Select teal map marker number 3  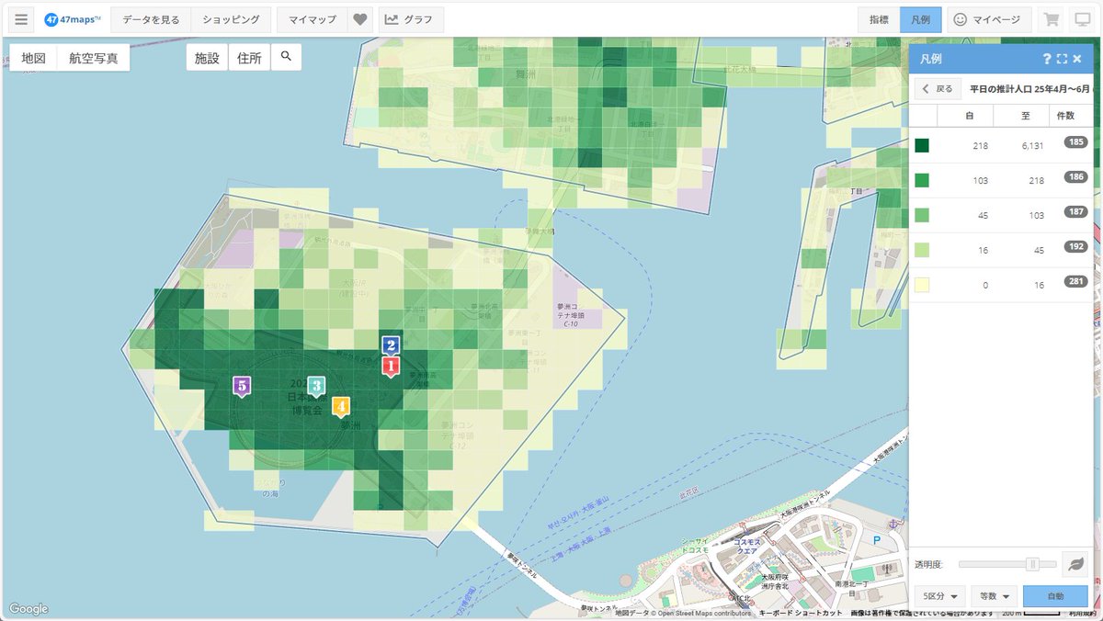(316, 386)
